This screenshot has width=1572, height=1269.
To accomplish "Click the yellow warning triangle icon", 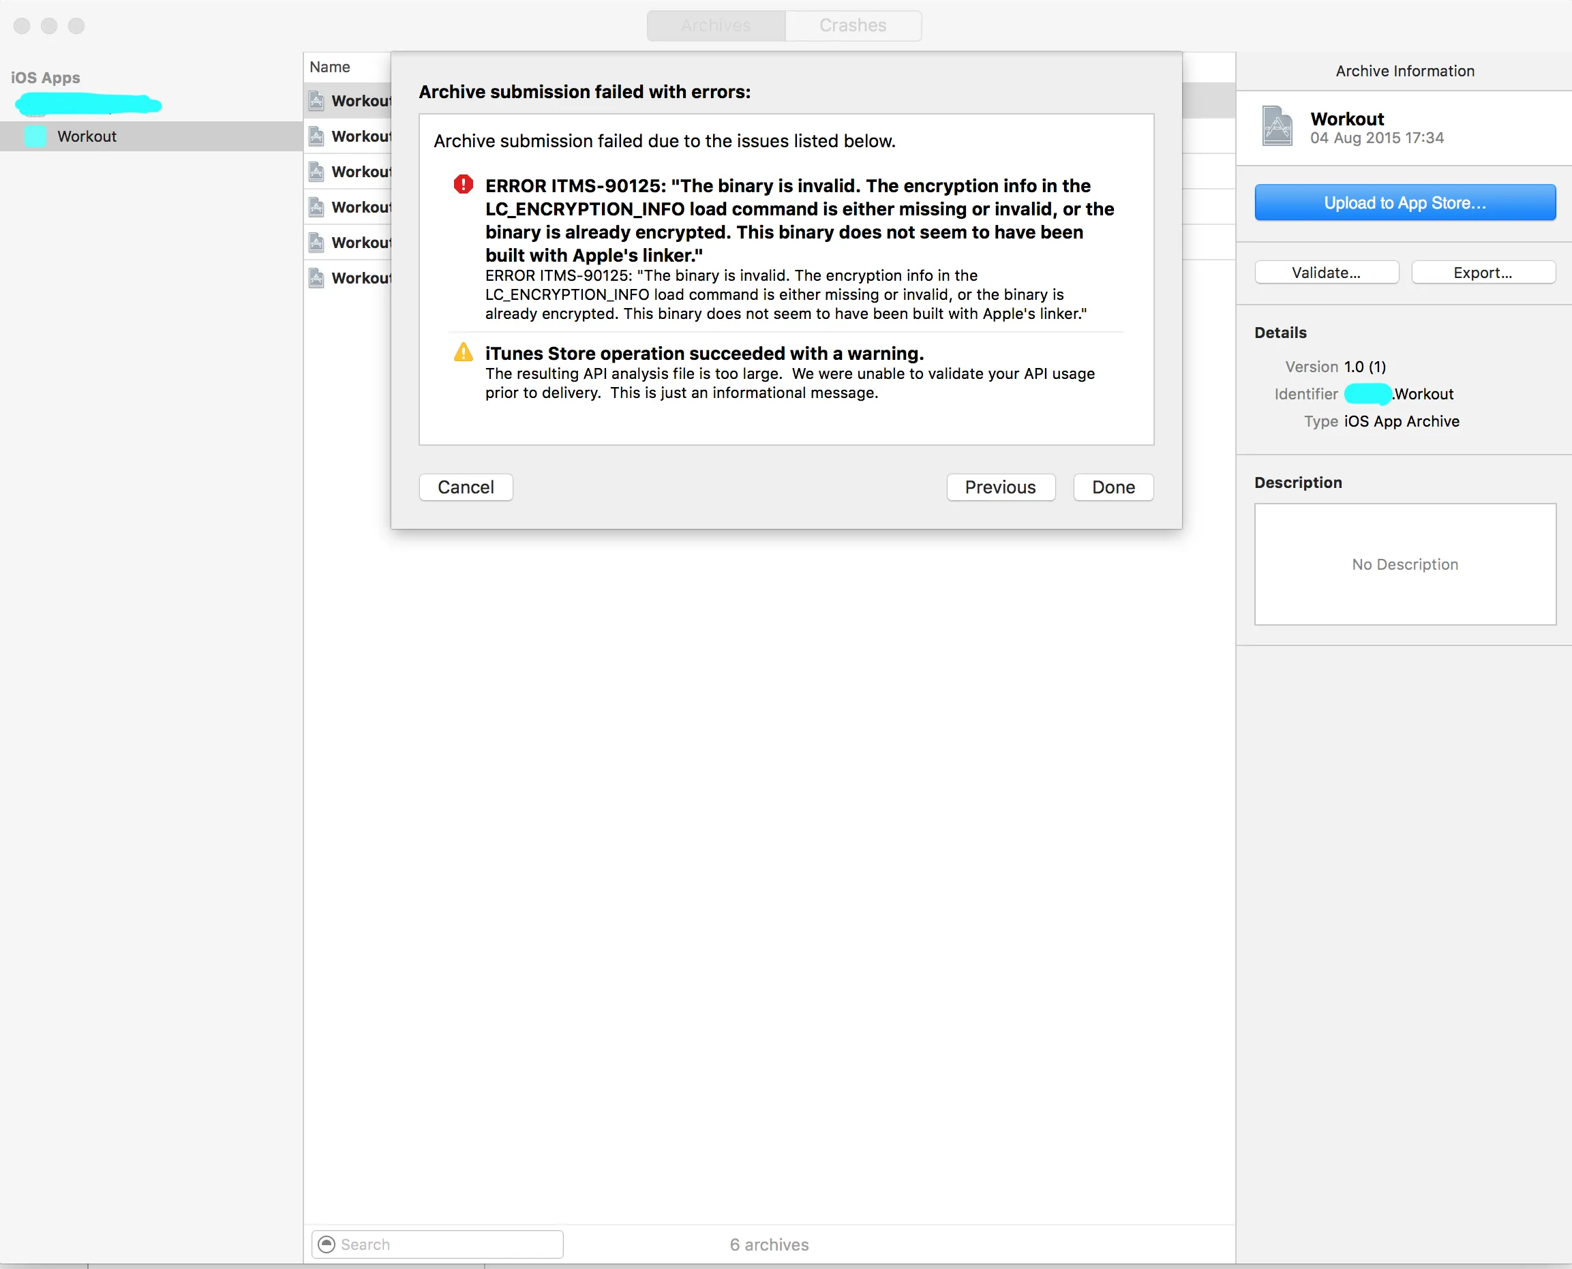I will click(463, 352).
